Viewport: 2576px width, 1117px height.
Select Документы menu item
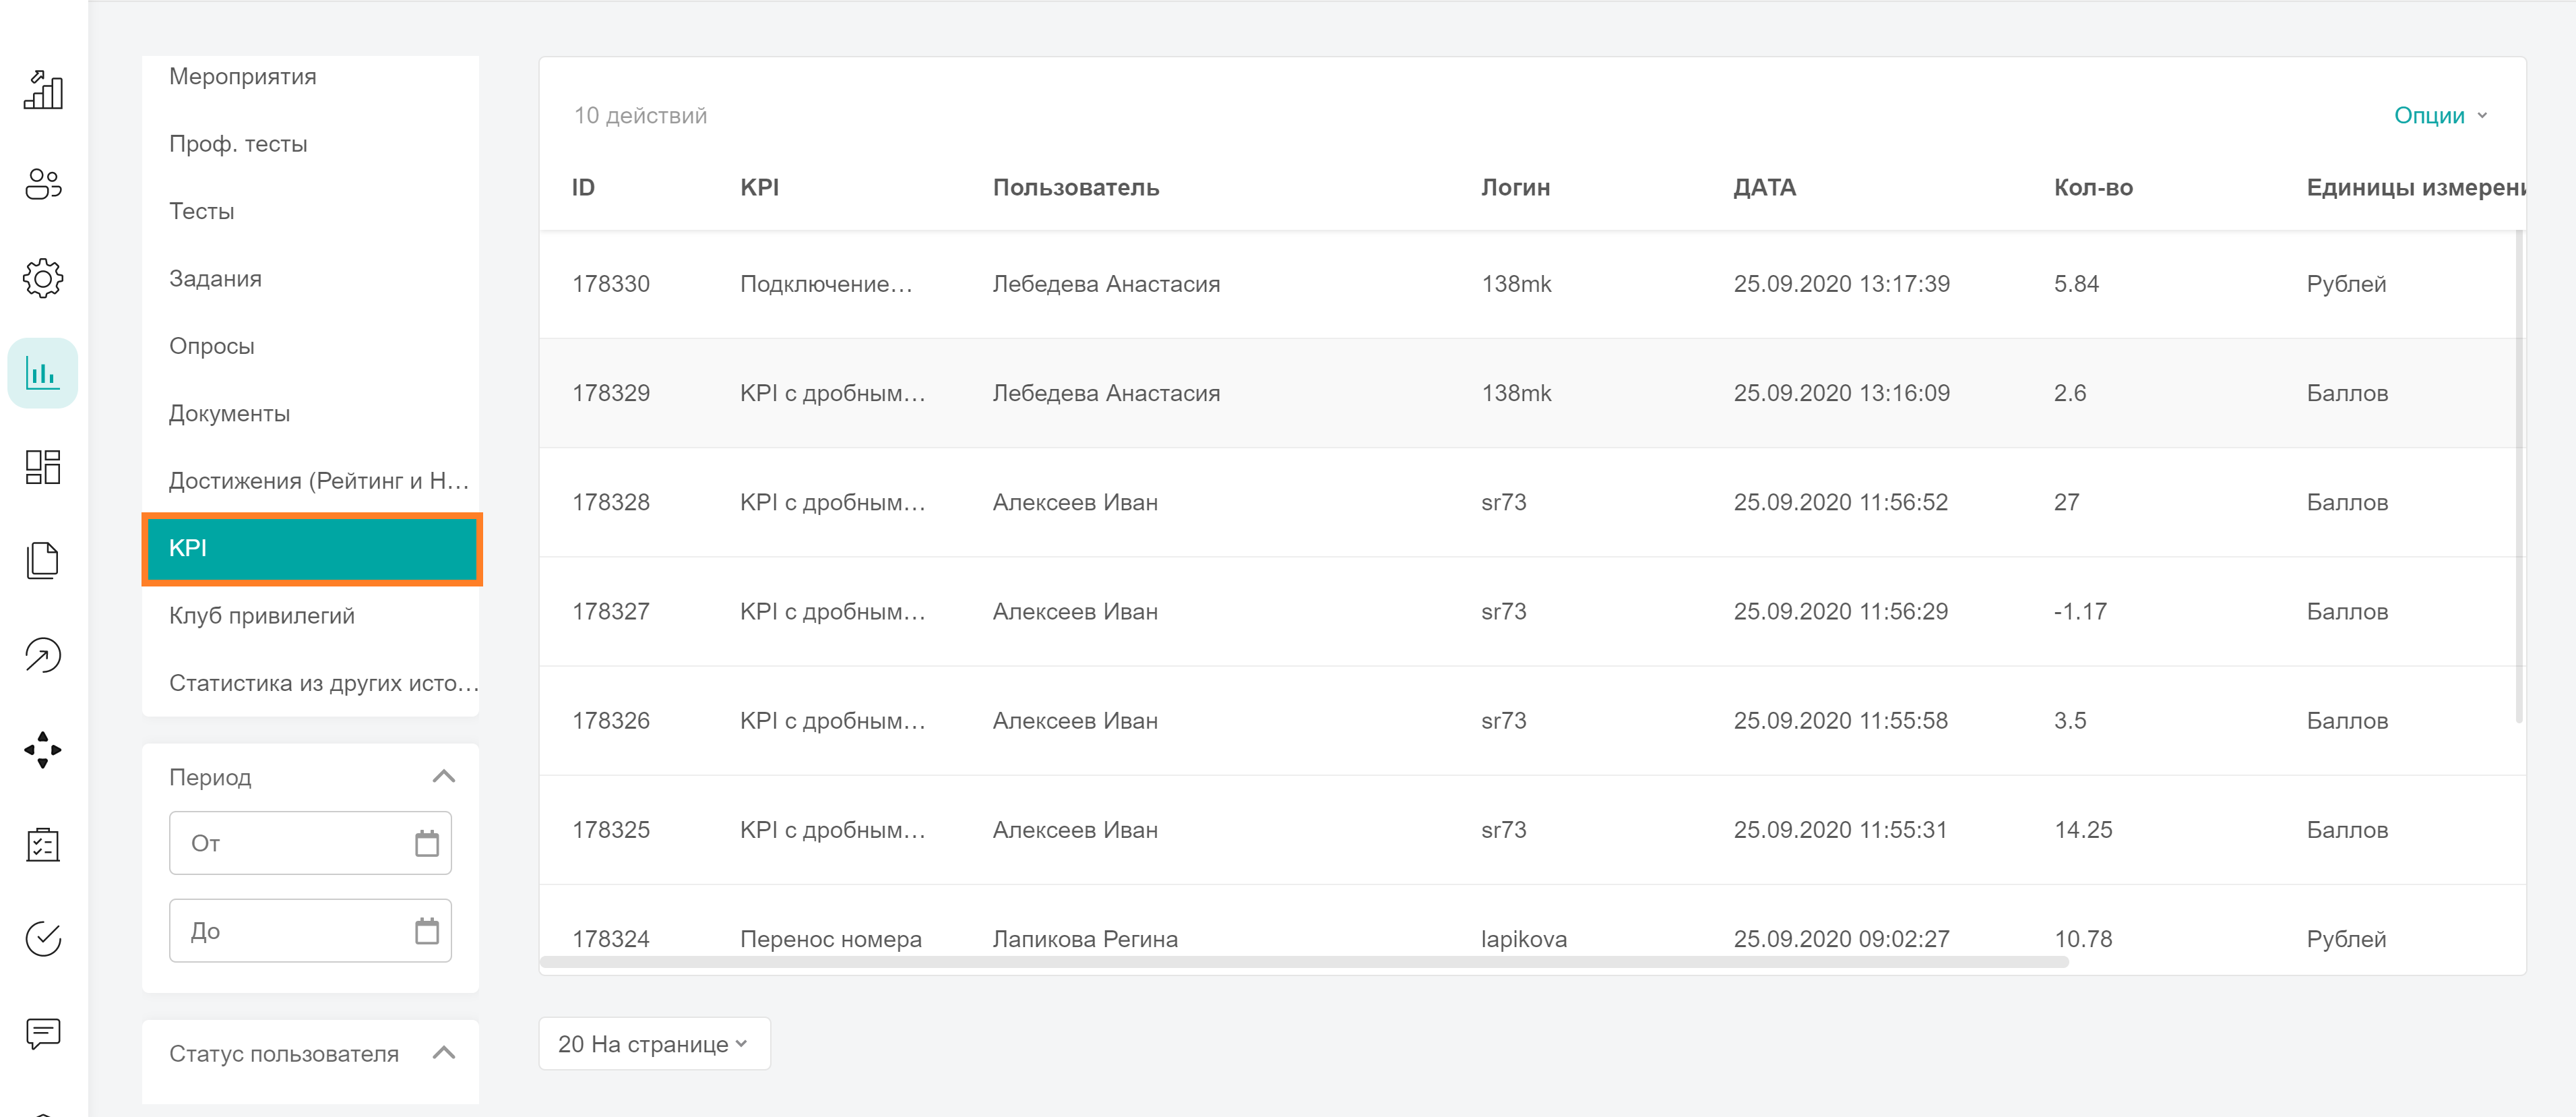point(229,413)
